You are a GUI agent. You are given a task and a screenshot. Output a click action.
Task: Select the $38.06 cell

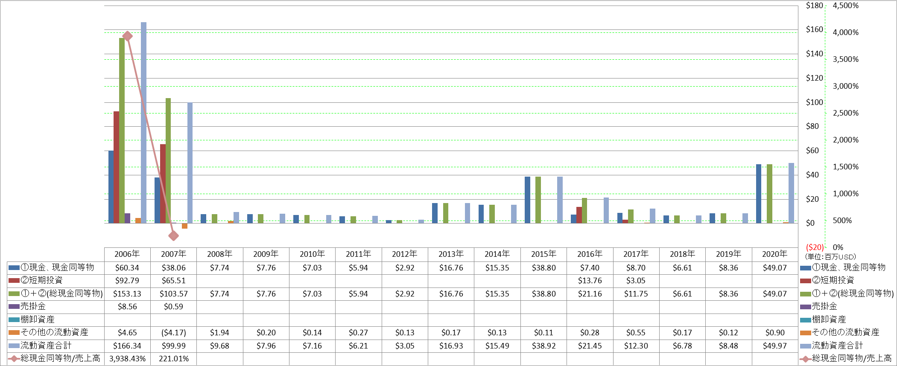point(173,268)
